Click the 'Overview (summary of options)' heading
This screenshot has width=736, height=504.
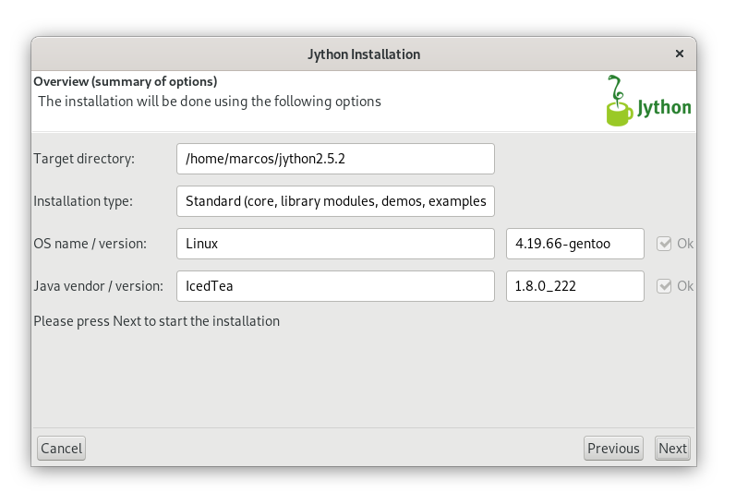point(126,81)
